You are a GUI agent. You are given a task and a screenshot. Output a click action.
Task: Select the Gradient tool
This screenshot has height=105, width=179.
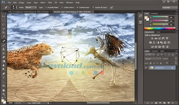click(4, 61)
